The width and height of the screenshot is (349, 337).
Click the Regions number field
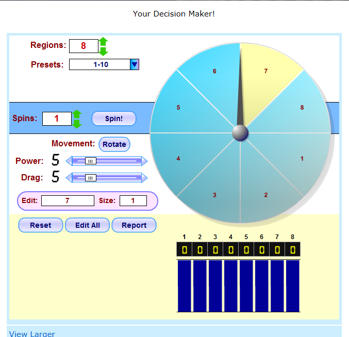pyautogui.click(x=84, y=46)
